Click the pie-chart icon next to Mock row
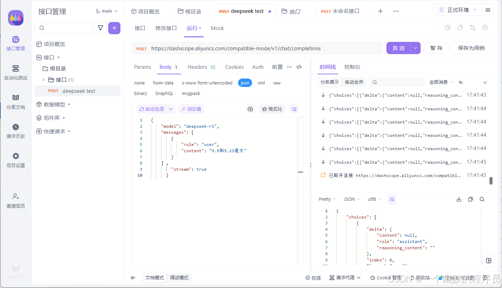Viewport: 502px width, 288px height. point(448,28)
